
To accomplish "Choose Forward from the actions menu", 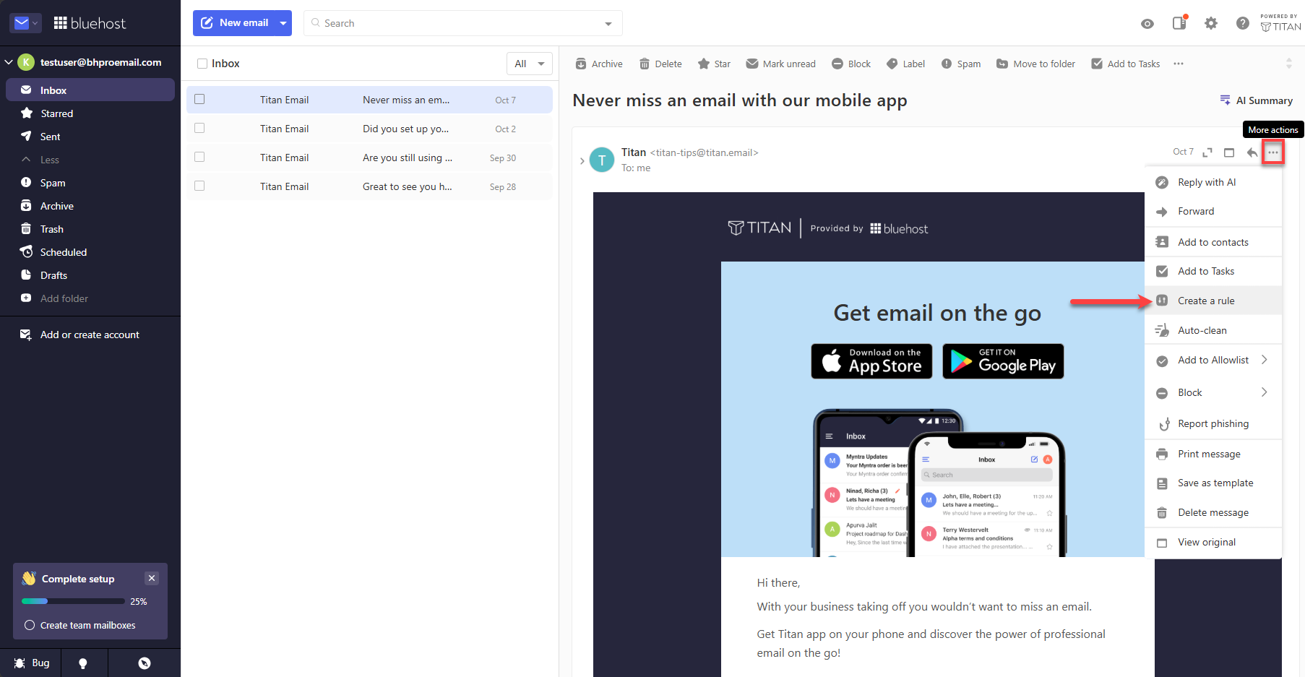I will pyautogui.click(x=1214, y=211).
